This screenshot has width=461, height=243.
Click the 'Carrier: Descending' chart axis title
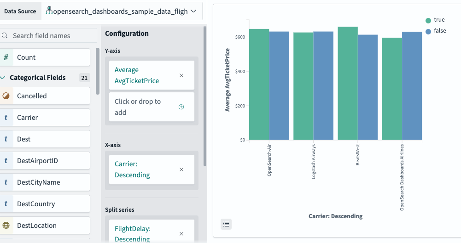point(335,216)
